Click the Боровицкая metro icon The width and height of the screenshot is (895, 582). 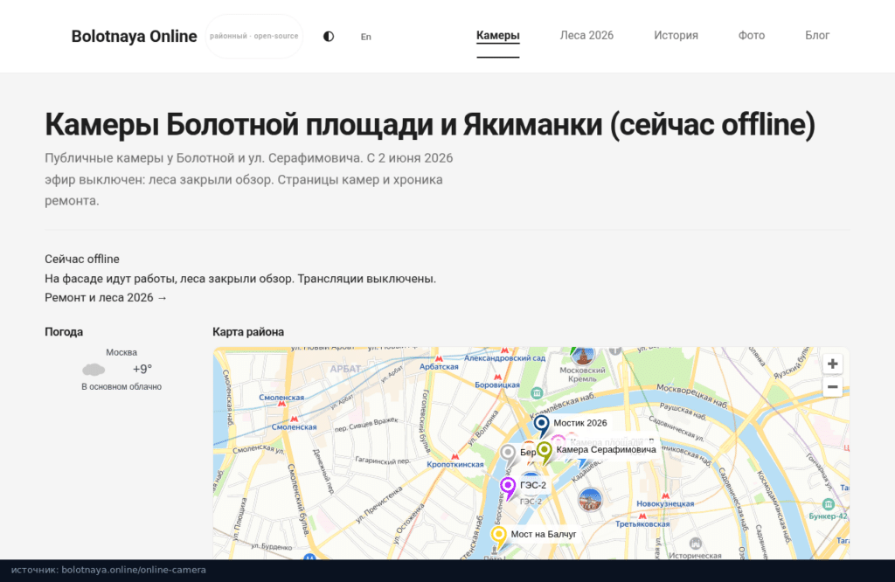(497, 378)
